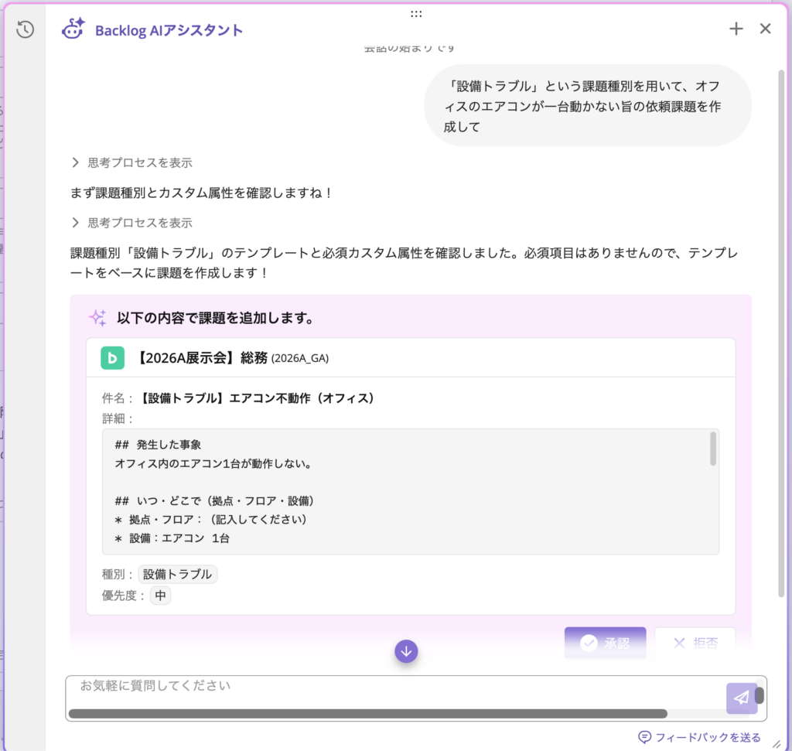Click the sparkle icon beside 以下の内容で課題を追加します
This screenshot has width=792, height=751.
pyautogui.click(x=97, y=318)
